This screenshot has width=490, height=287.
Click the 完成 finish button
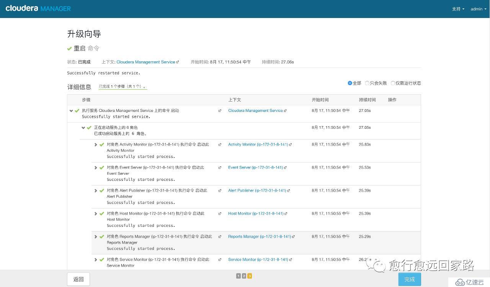(x=410, y=279)
